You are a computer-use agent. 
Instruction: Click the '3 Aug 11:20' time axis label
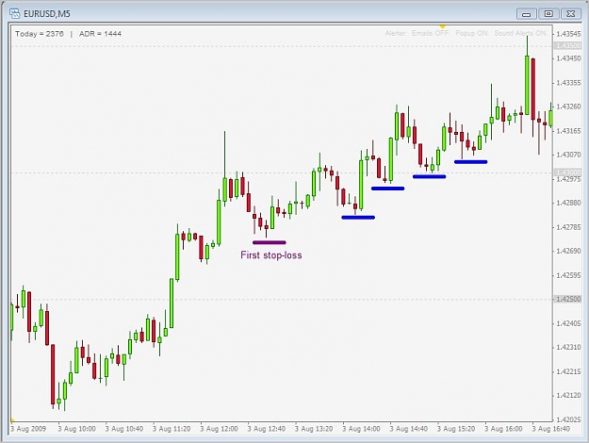[172, 429]
